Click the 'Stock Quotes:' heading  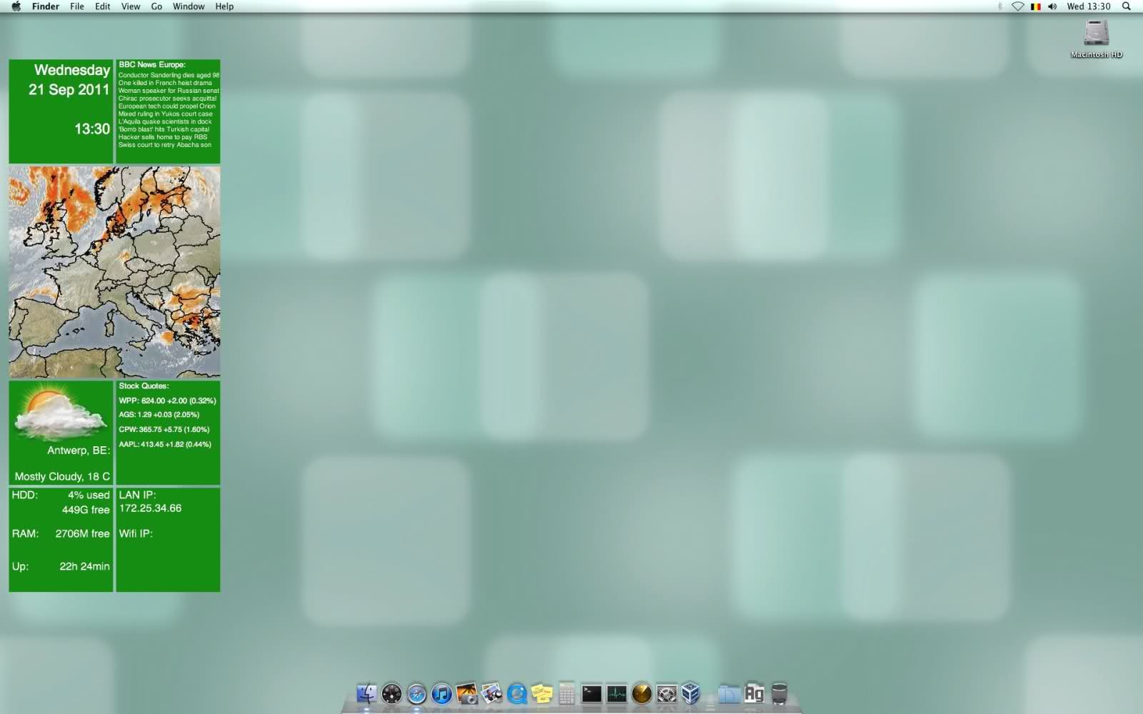coord(144,386)
